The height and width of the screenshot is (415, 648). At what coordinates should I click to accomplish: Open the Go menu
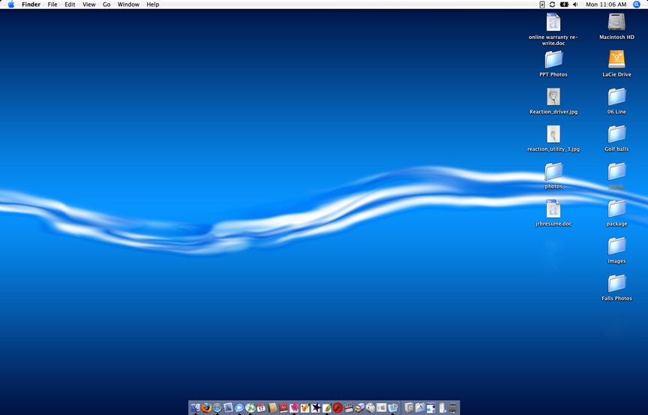(x=106, y=5)
